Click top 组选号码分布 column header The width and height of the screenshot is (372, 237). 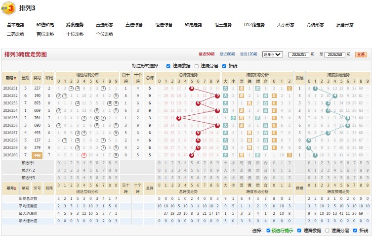[x=87, y=75]
